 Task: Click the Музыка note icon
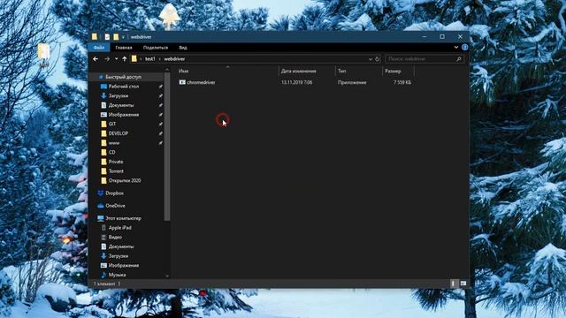click(x=103, y=275)
